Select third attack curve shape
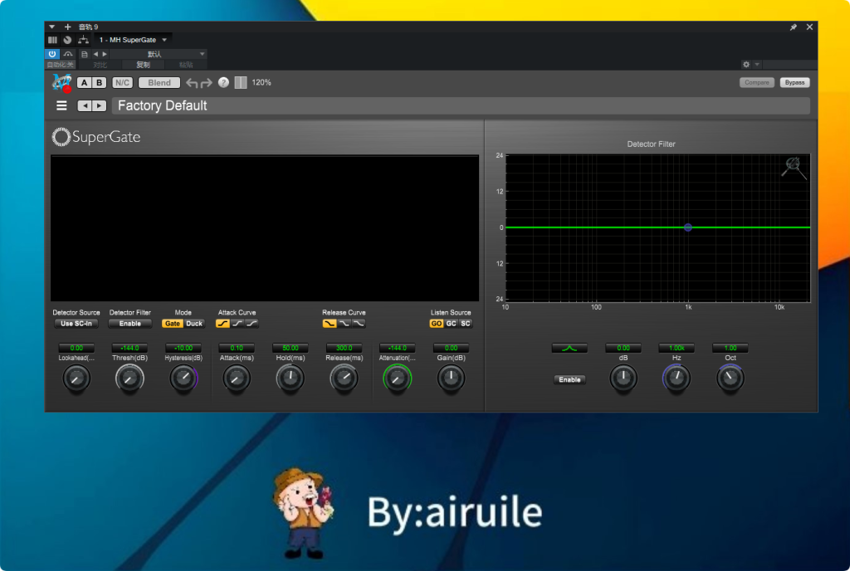The height and width of the screenshot is (571, 850). click(252, 324)
